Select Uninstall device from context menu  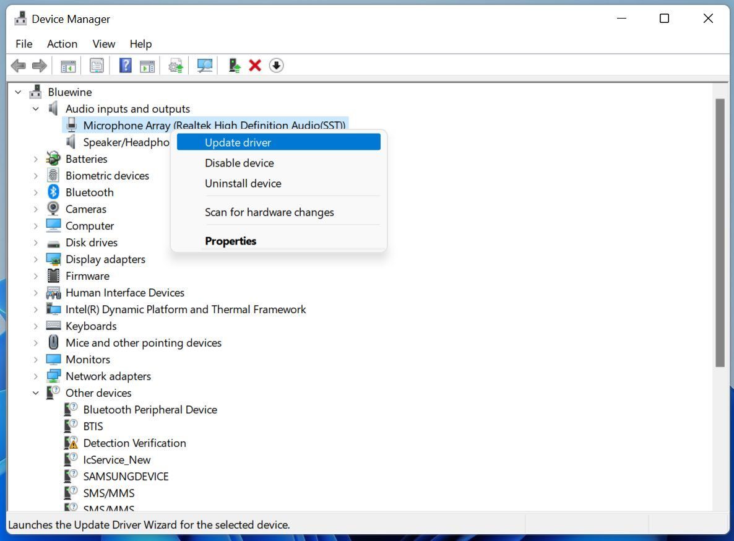click(278, 183)
